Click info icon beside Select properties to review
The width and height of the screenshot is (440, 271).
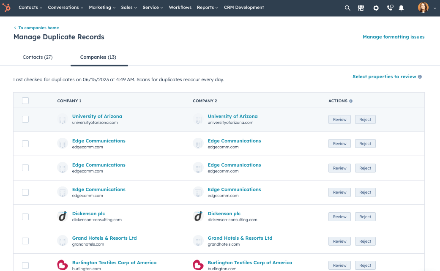tap(420, 77)
